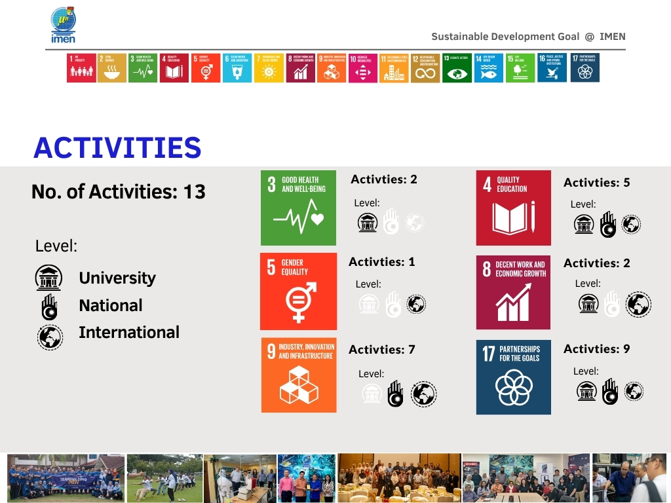The width and height of the screenshot is (671, 503).
Task: Select the large Partnerships for the Goals tile
Action: pyautogui.click(x=513, y=377)
